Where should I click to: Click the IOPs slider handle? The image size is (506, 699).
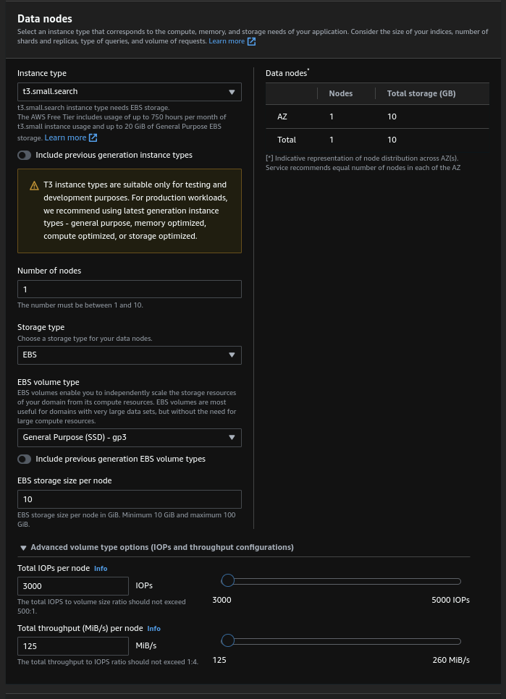[x=228, y=580]
